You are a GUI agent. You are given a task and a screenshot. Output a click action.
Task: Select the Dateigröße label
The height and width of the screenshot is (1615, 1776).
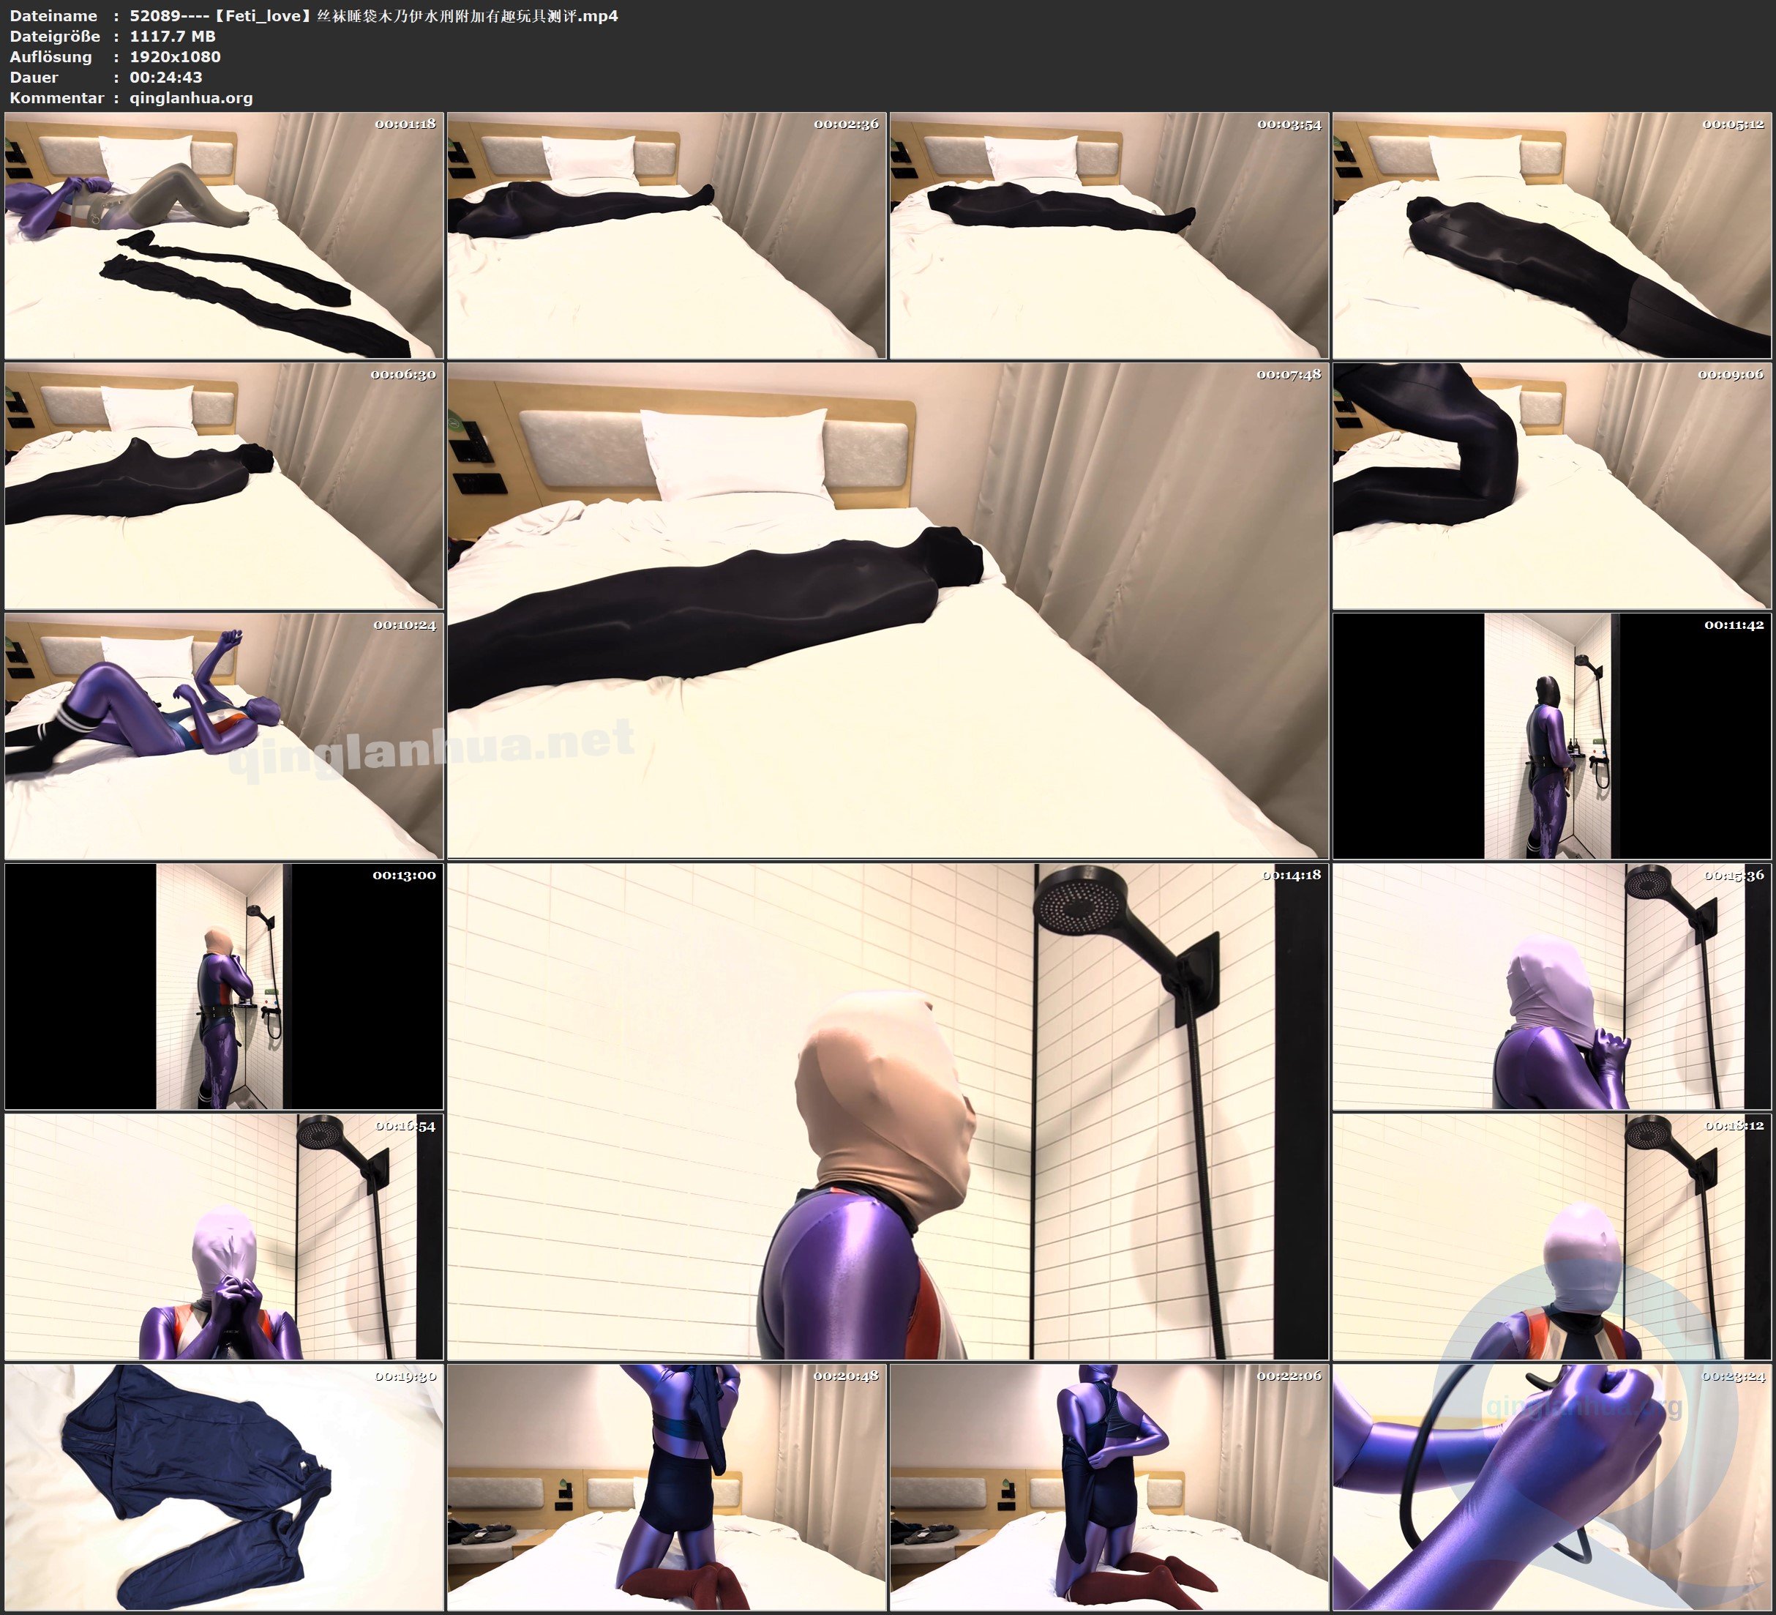[x=56, y=36]
